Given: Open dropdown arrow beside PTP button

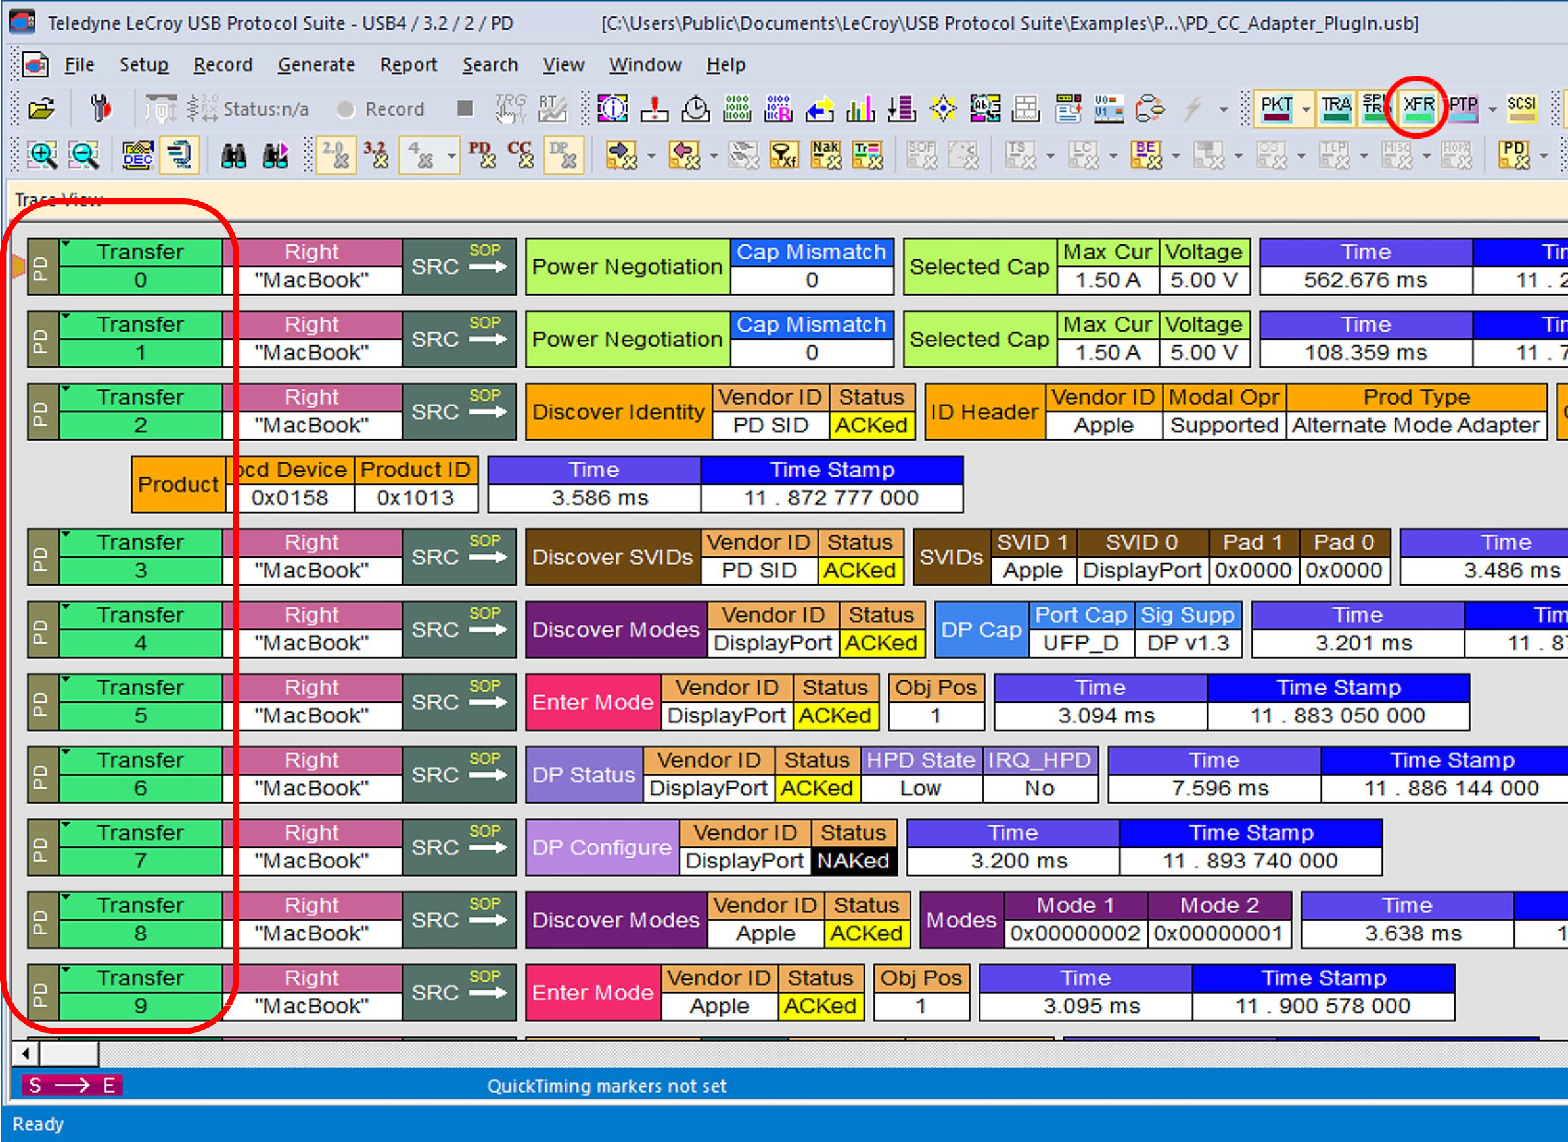Looking at the screenshot, I should pos(1492,109).
